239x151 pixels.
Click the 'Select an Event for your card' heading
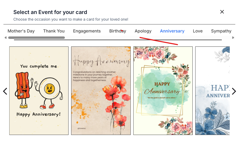pos(50,12)
